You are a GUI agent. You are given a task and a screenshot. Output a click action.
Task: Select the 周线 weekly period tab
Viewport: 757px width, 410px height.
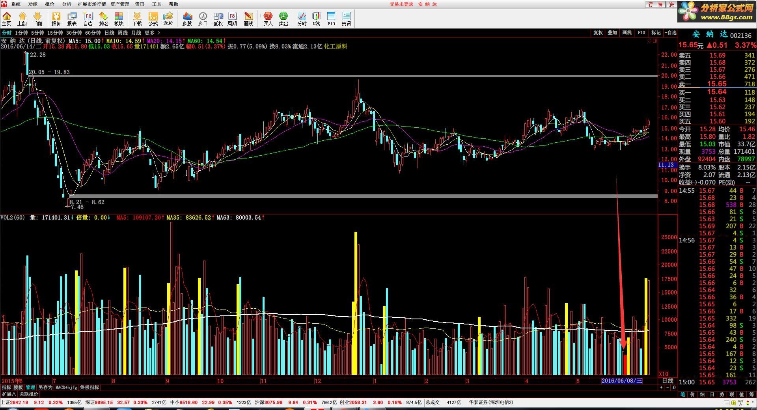pos(123,33)
